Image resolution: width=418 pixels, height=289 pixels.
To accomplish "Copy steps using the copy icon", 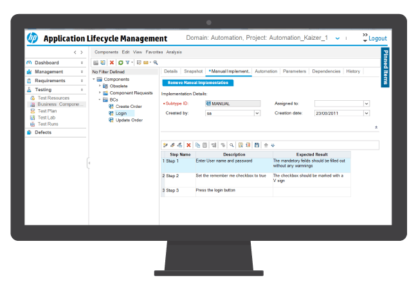I will [x=197, y=145].
